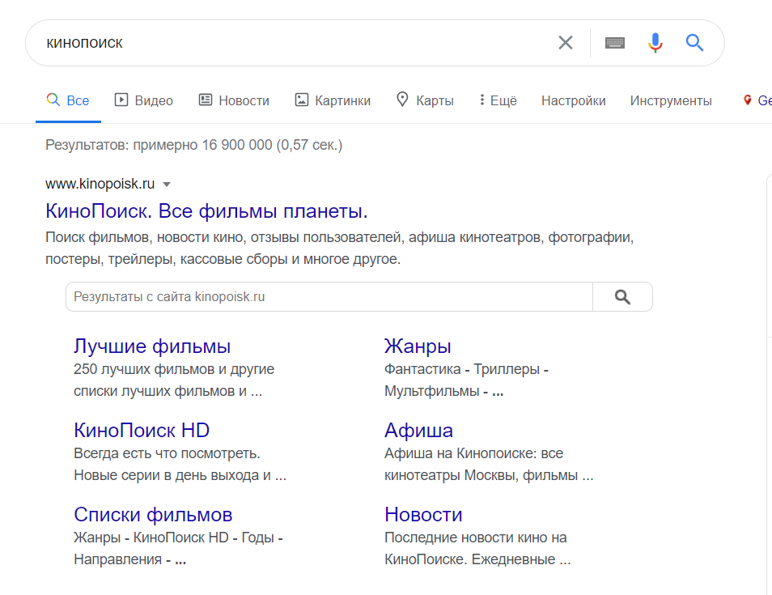The image size is (772, 595).
Task: Switch to the Картинки tab
Action: click(x=333, y=100)
